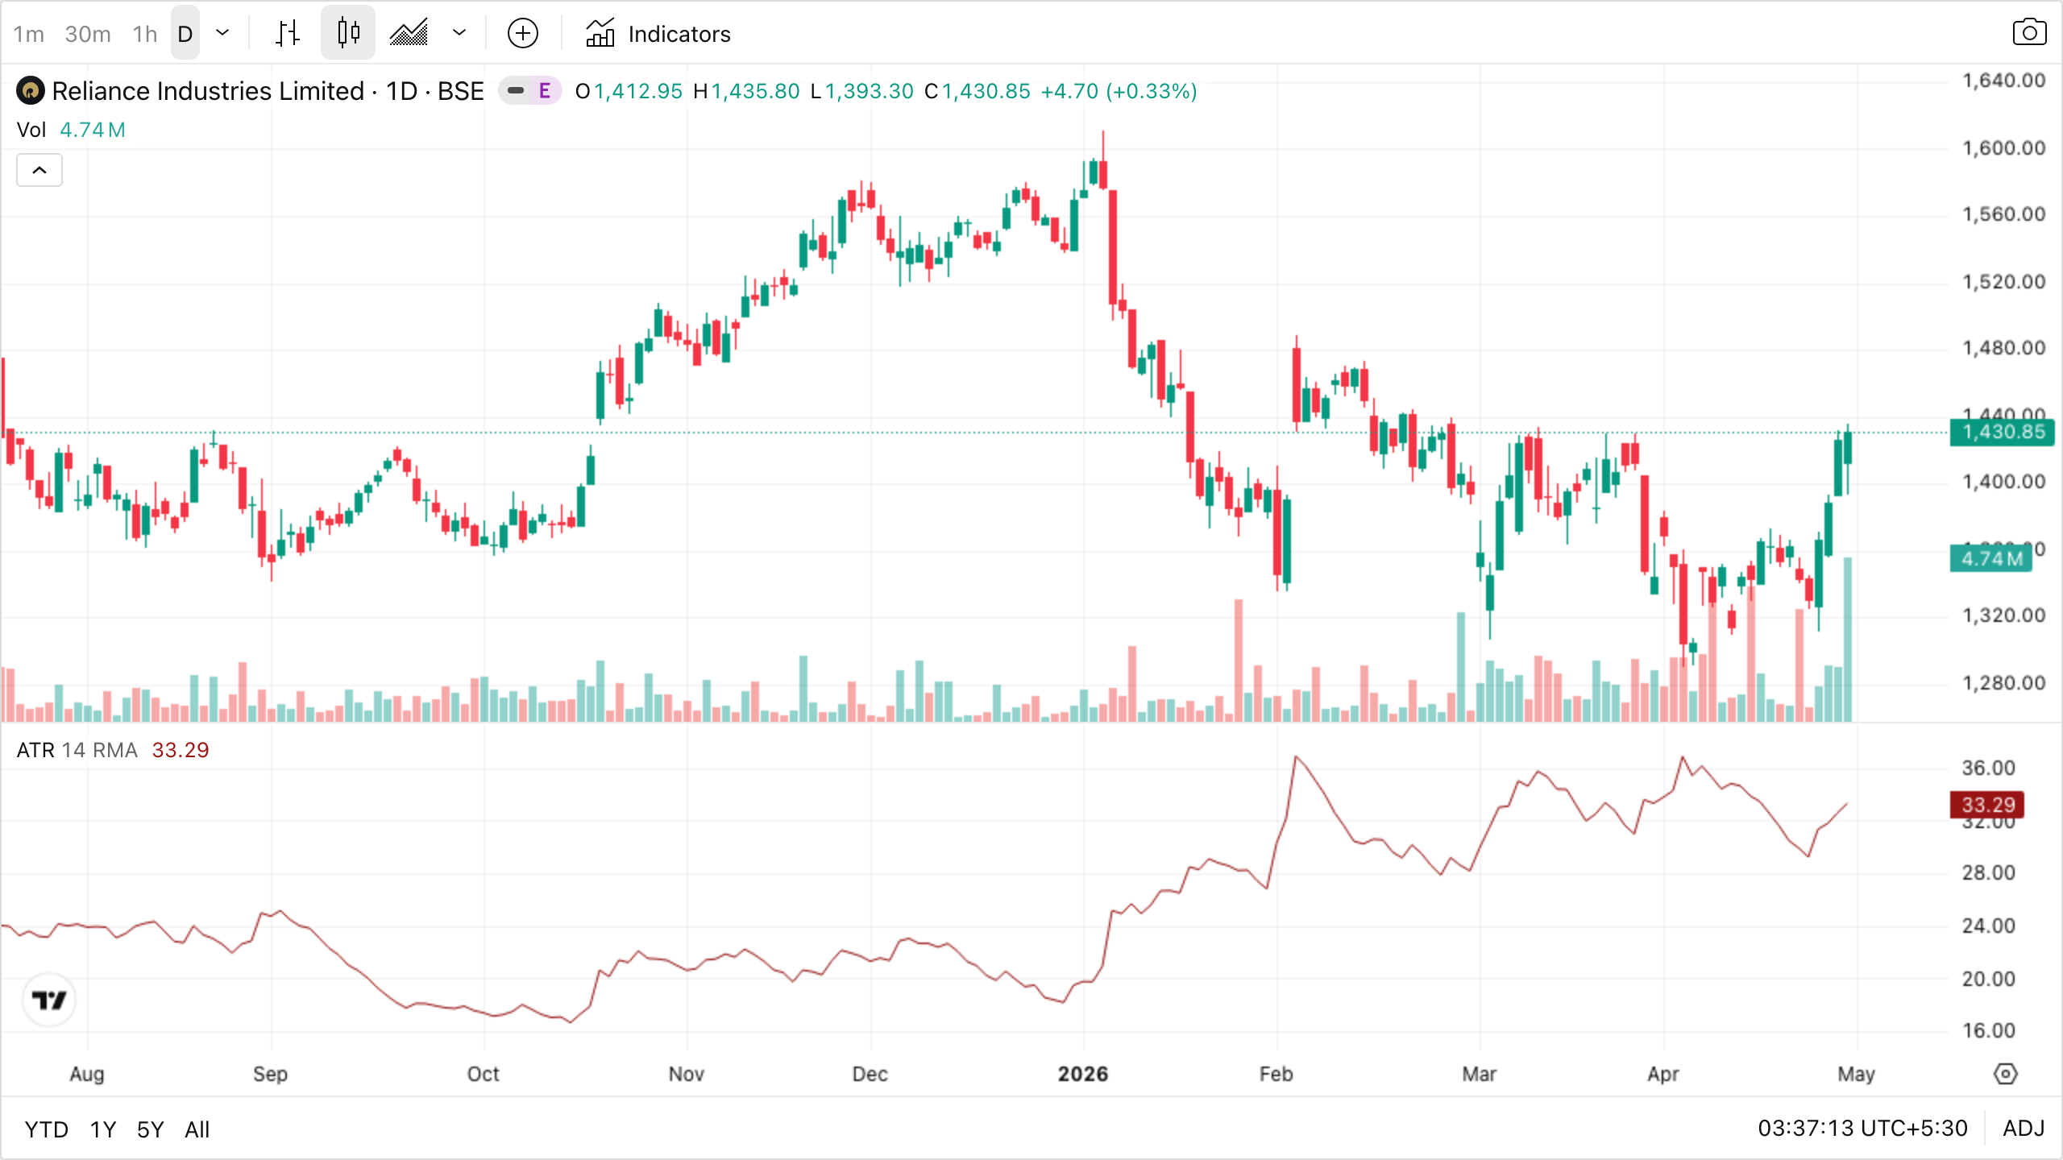Viewport: 2063px width, 1160px height.
Task: Click the purple E earnings badge
Action: pos(545,91)
